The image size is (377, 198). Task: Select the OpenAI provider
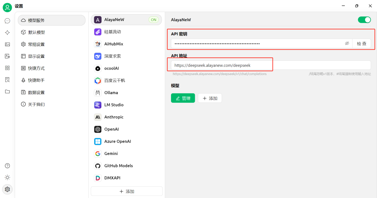pos(126,129)
